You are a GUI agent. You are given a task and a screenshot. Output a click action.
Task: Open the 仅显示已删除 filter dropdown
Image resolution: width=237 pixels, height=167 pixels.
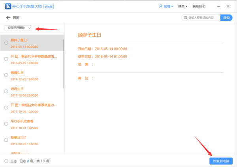click(18, 28)
